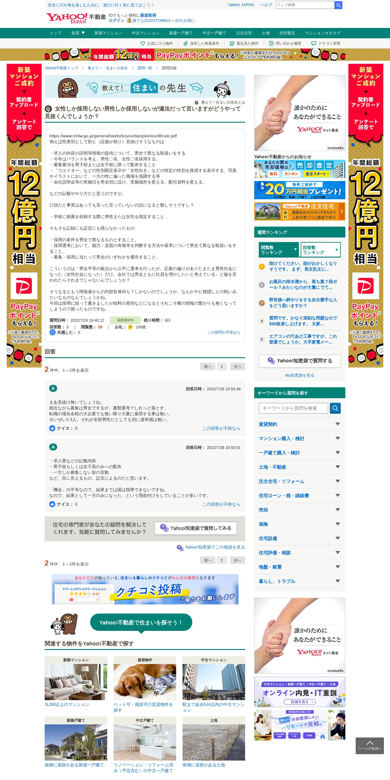This screenshot has width=390, height=780.
Task: Expand the マンション購入・検討 category
Action: tap(300, 439)
